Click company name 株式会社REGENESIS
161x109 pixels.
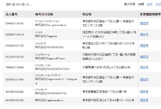[49, 47]
